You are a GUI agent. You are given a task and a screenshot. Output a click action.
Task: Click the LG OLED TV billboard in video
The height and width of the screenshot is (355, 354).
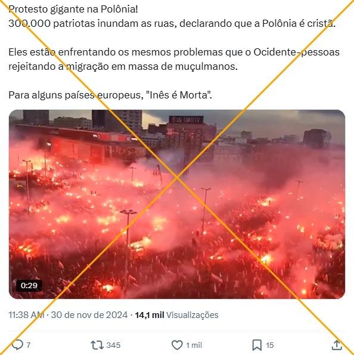pos(187,120)
